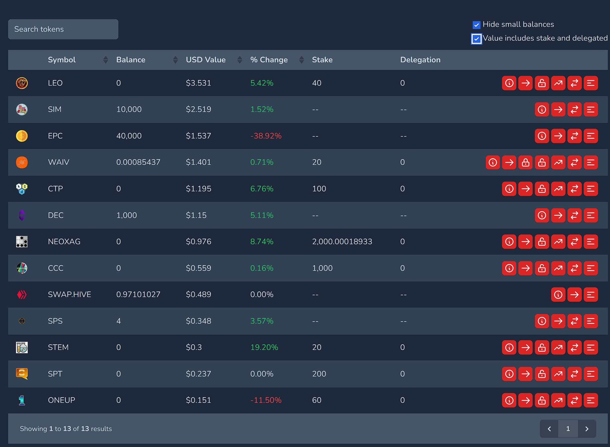Image resolution: width=610 pixels, height=447 pixels.
Task: Open the history list icon for DEC
Action: pyautogui.click(x=591, y=215)
